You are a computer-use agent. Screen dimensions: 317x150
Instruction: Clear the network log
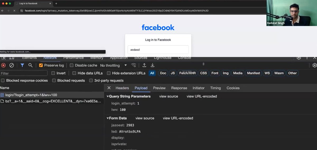click(x=12, y=65)
